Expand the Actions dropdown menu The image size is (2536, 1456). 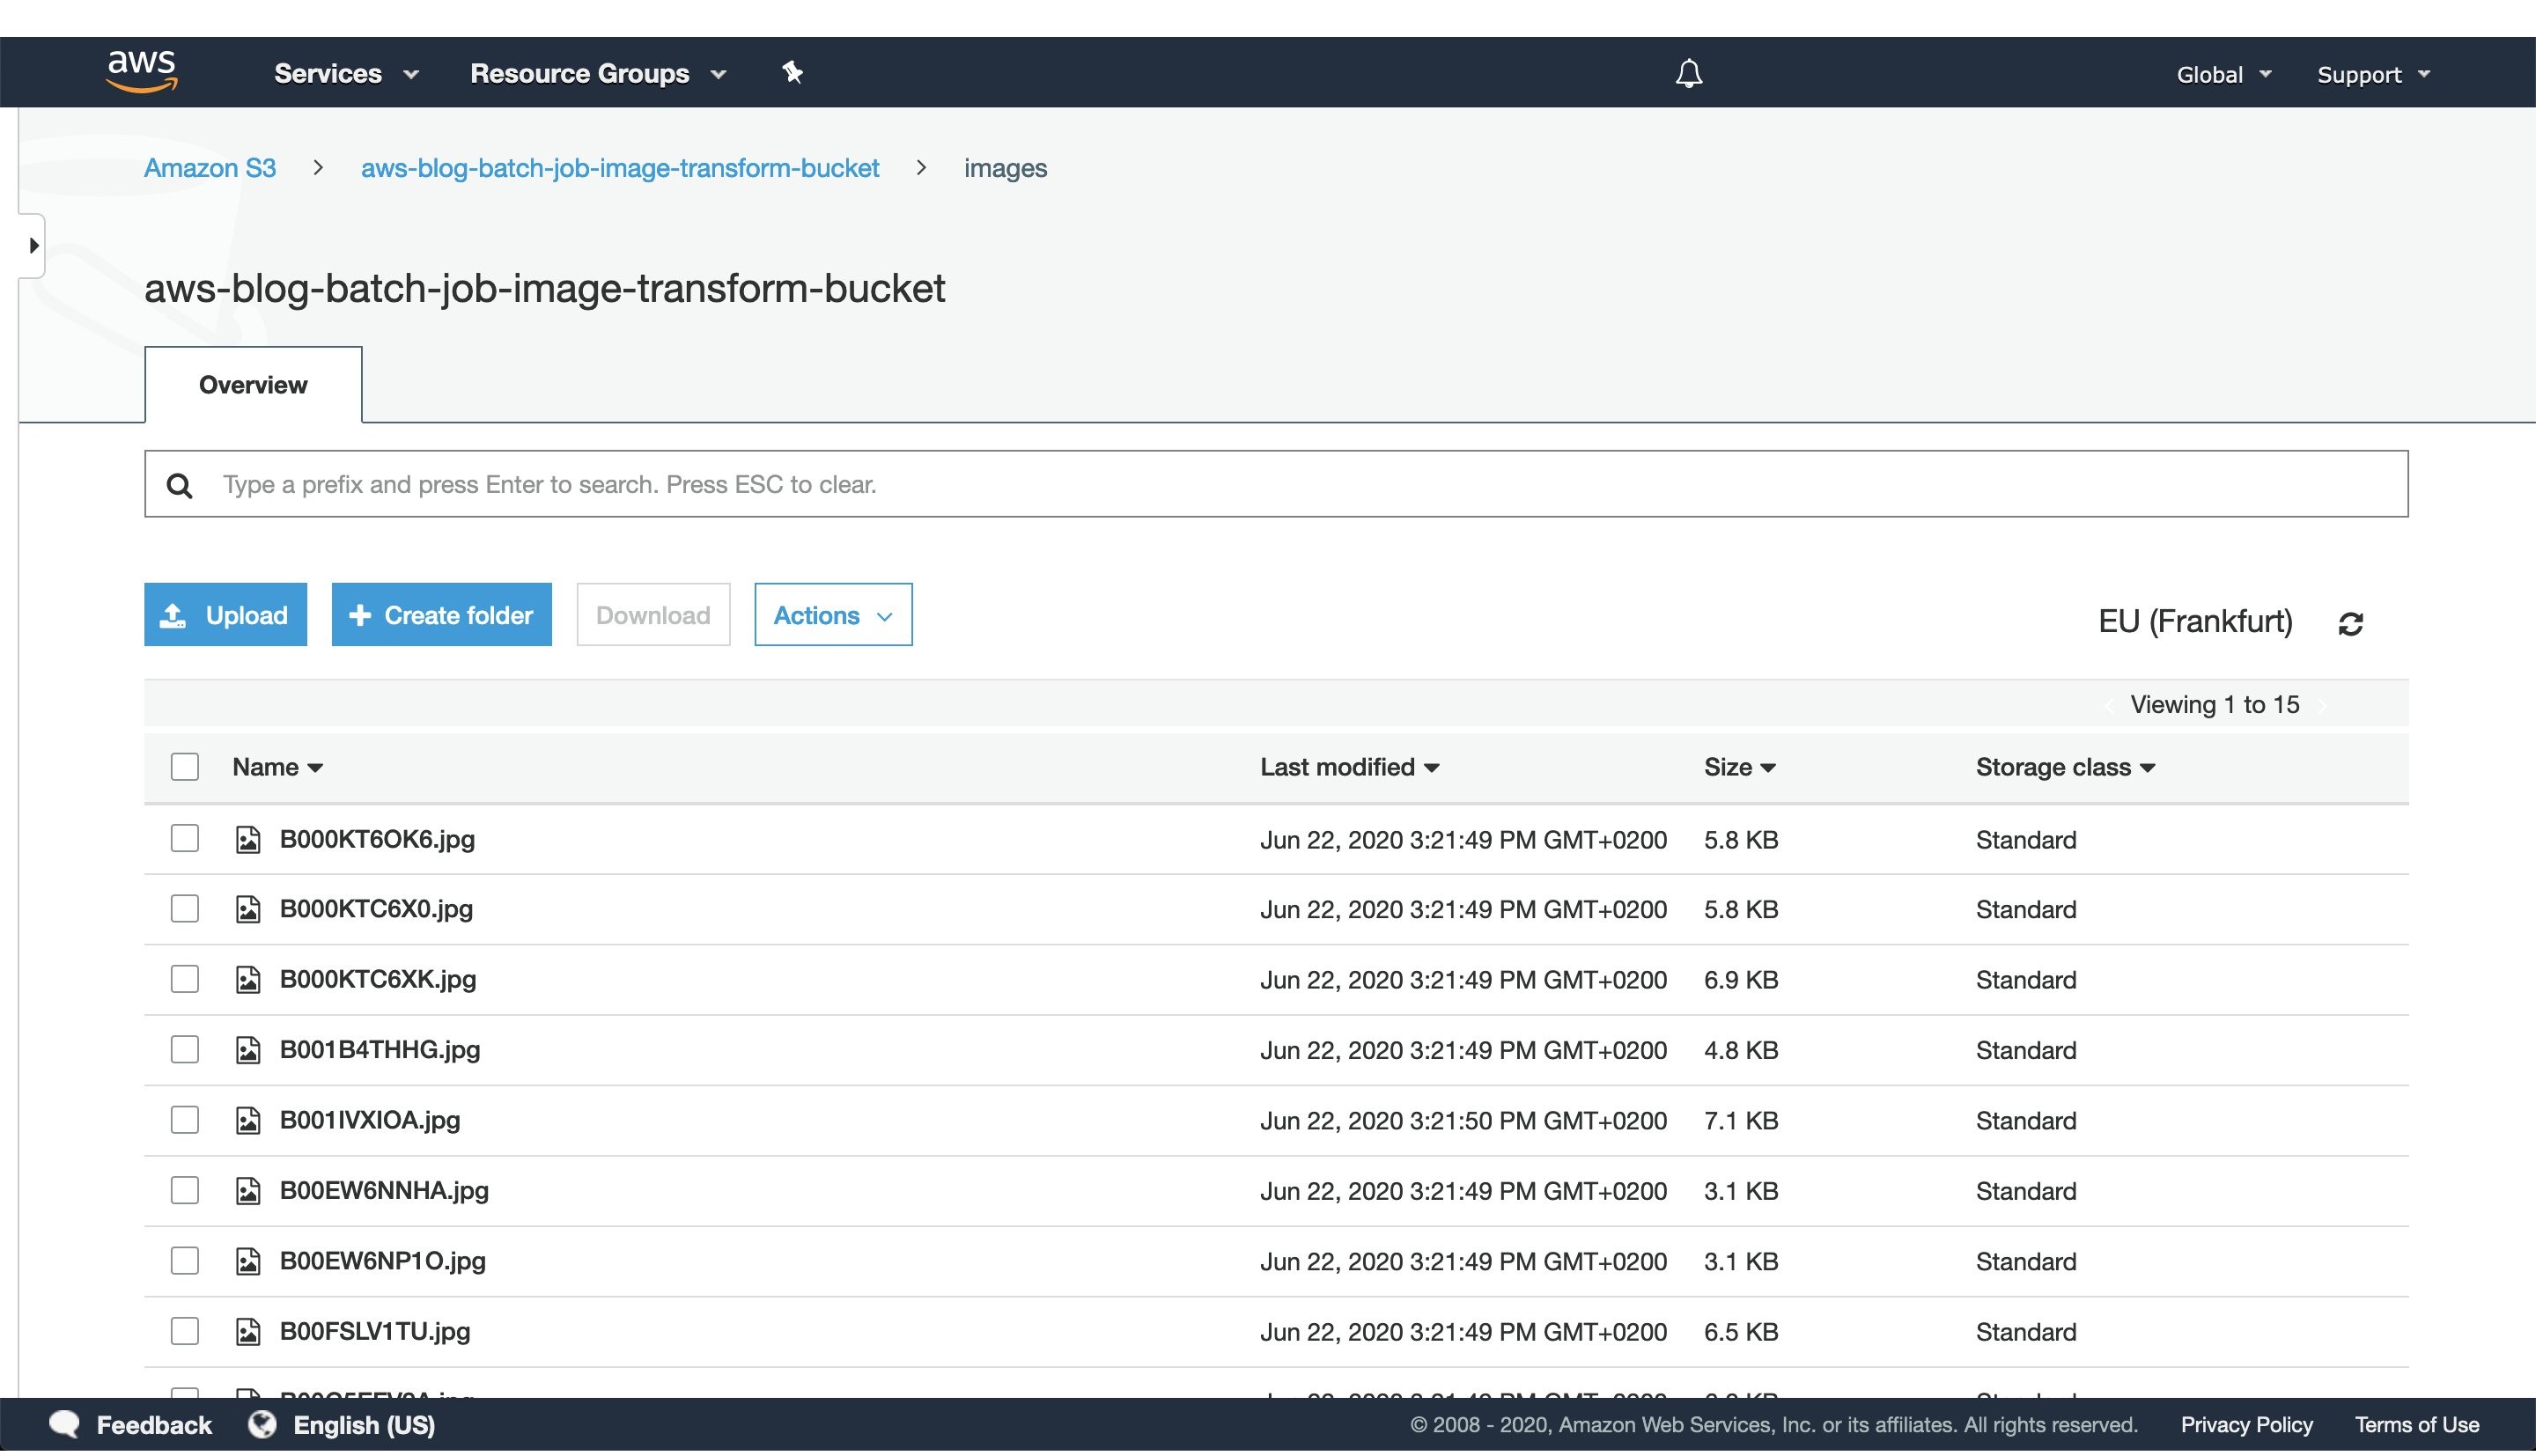pyautogui.click(x=831, y=614)
